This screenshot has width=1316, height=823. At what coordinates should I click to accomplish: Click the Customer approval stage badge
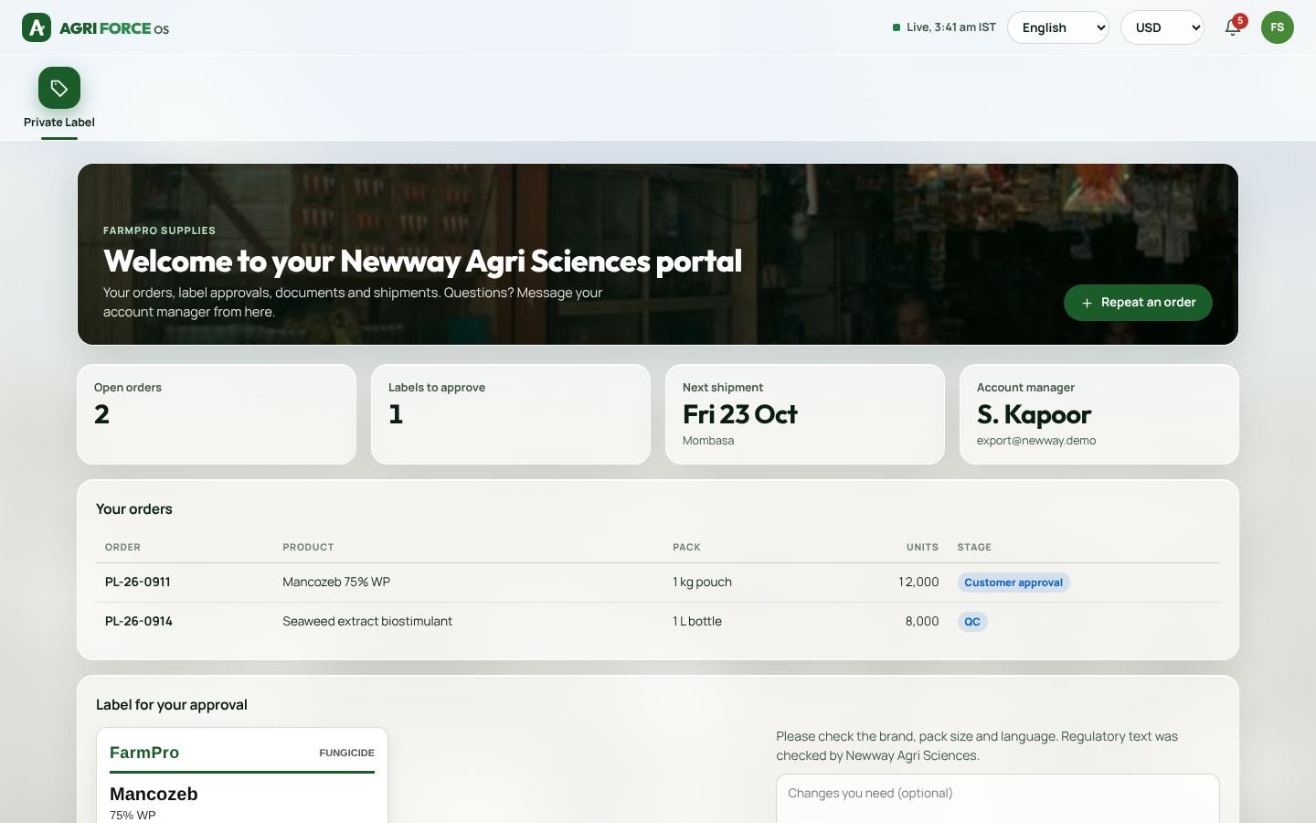1014,583
